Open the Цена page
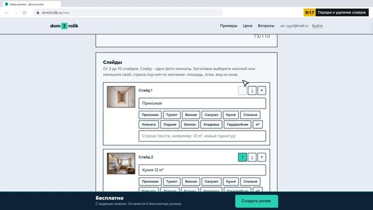This screenshot has height=210, width=373. click(x=247, y=26)
